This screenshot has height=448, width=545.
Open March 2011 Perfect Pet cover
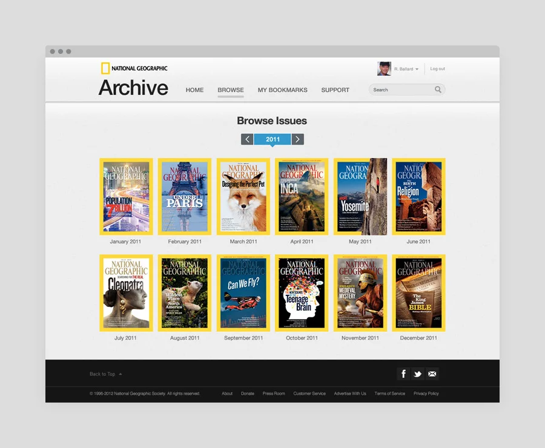click(x=243, y=197)
